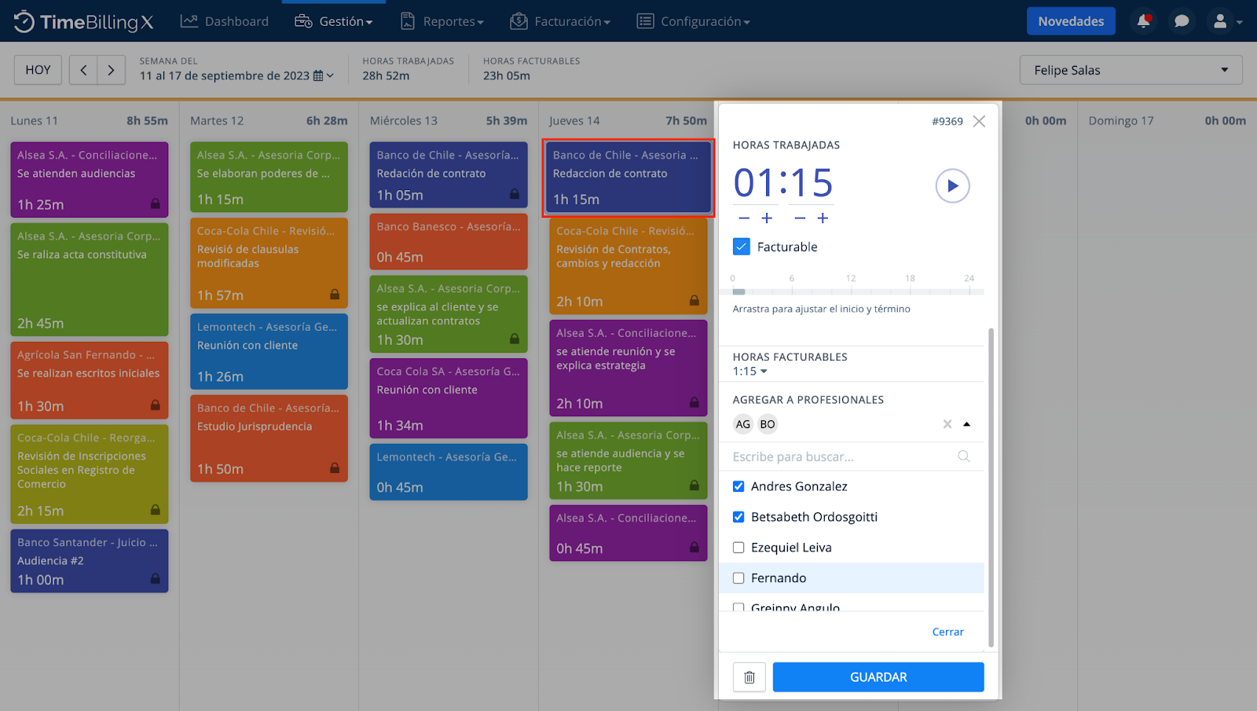The height and width of the screenshot is (711, 1257).
Task: Toggle the Facturable checkbox
Action: click(742, 247)
